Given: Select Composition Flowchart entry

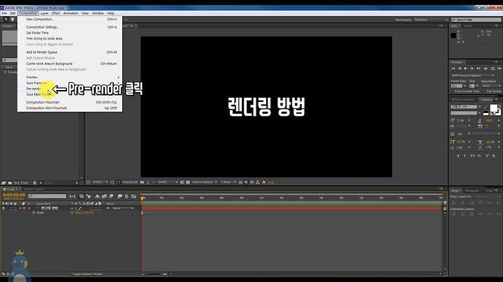Looking at the screenshot, I should (x=70, y=102).
